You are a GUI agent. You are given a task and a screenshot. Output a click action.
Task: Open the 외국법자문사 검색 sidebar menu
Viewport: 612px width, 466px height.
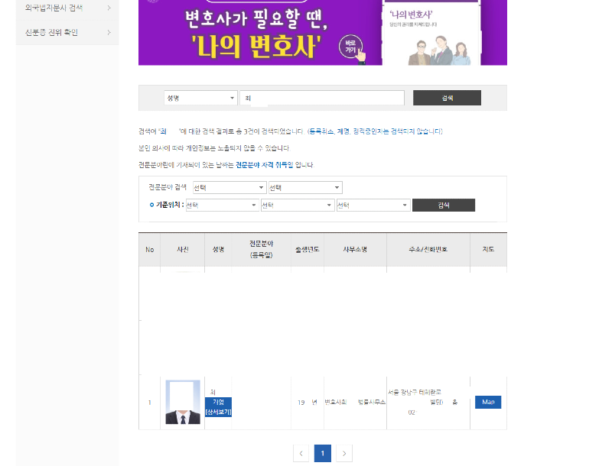click(54, 7)
